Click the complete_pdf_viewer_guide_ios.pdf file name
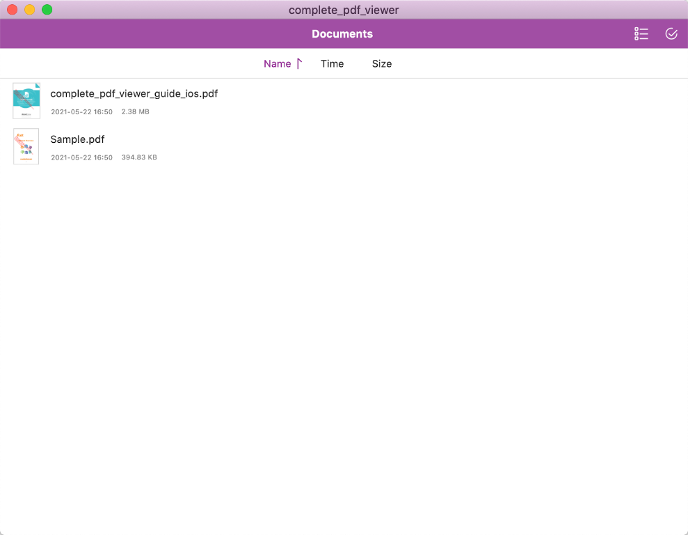The image size is (688, 535). tap(134, 93)
